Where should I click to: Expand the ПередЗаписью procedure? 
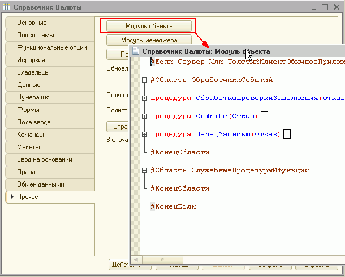(144, 134)
